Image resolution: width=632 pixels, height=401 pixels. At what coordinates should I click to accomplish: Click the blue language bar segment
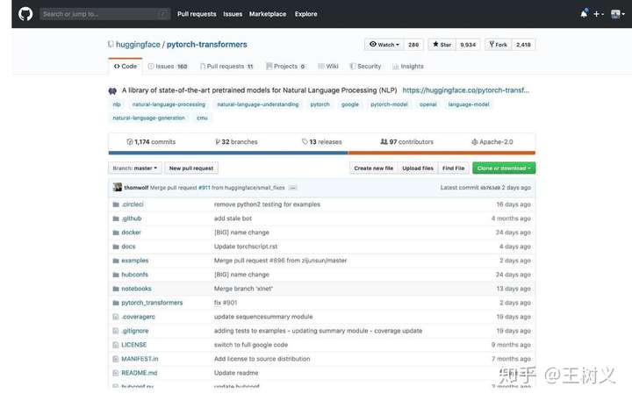pos(227,153)
